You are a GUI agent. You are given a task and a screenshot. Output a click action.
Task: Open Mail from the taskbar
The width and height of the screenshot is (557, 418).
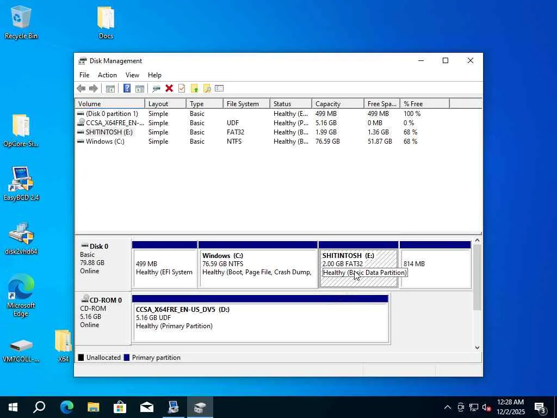[x=147, y=407]
